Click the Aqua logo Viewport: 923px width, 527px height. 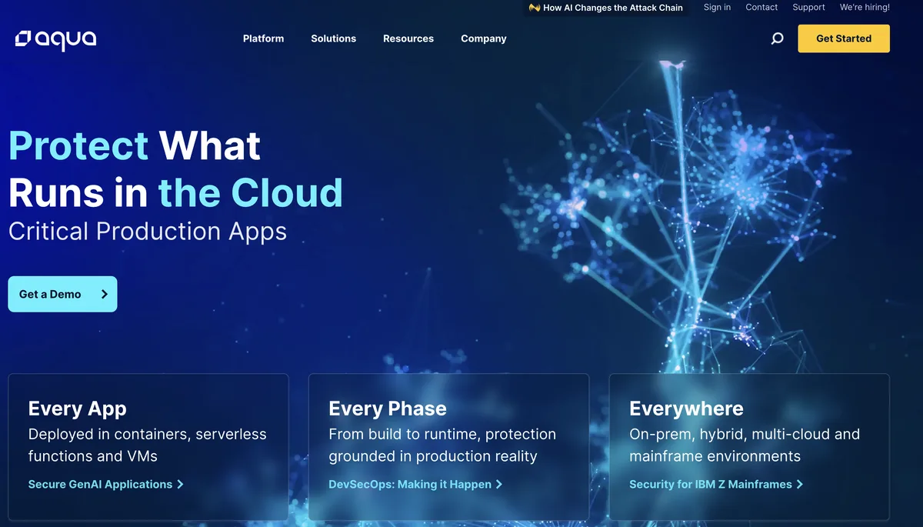point(55,38)
